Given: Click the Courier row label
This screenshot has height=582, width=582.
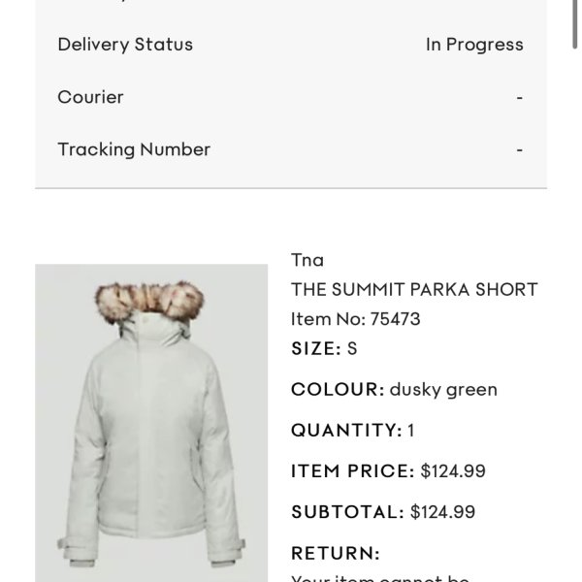Looking at the screenshot, I should (x=90, y=97).
